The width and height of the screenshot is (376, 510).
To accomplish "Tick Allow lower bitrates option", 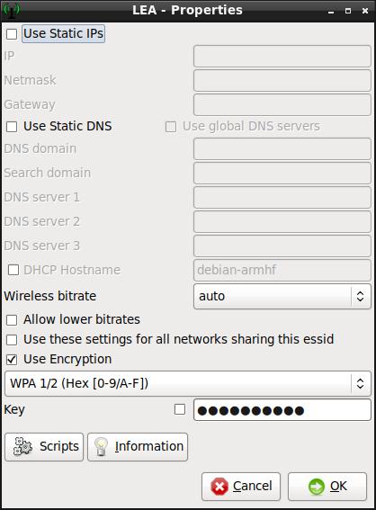I will pos(12,319).
